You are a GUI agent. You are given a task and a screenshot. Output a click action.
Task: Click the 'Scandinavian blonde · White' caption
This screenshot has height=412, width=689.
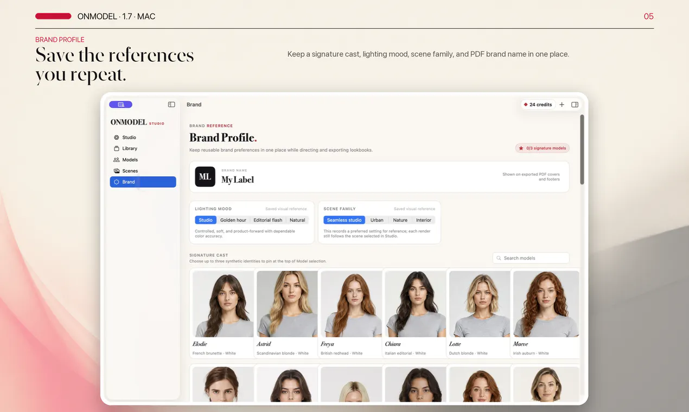283,353
